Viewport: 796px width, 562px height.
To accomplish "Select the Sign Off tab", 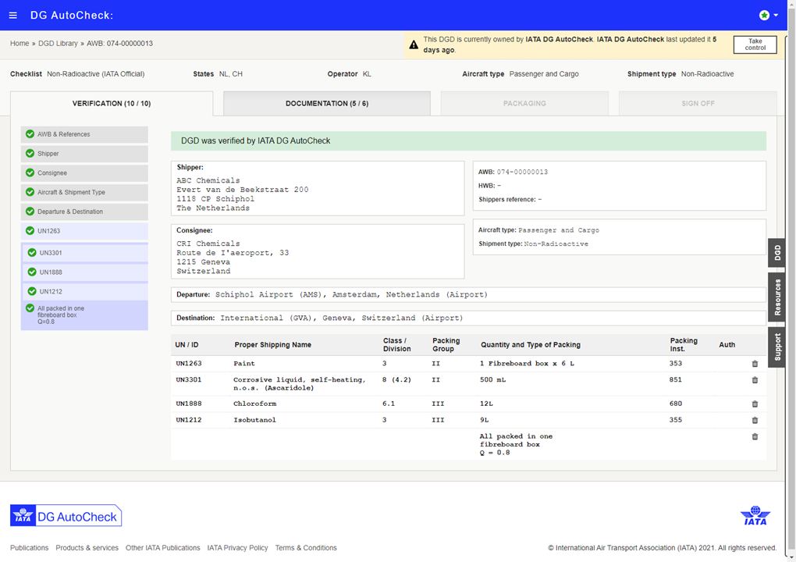I will (x=698, y=104).
